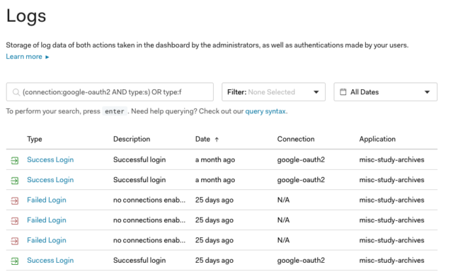Open the query syntax help link
This screenshot has height=272, width=453.
[266, 111]
